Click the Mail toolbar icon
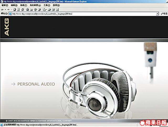Screen dimensions: 168x127 44,10
